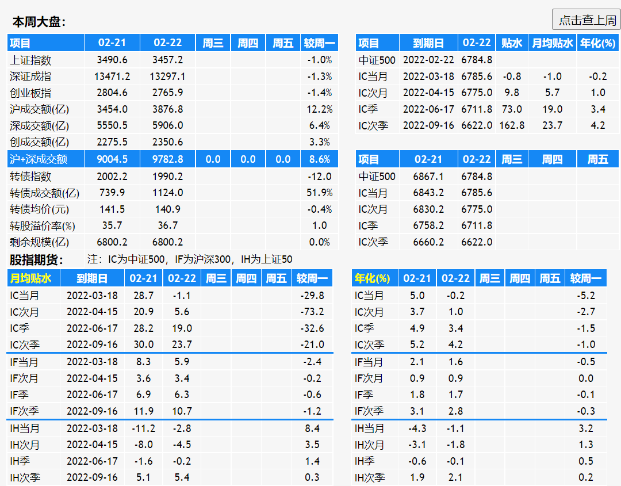Viewport: 621px width, 486px height.
Task: Click the 6830.2 value for IC次月
Action: tap(428, 209)
